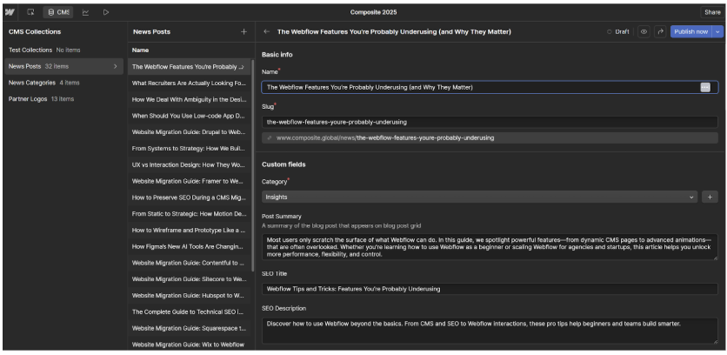Select News Categories collection

tap(63, 83)
